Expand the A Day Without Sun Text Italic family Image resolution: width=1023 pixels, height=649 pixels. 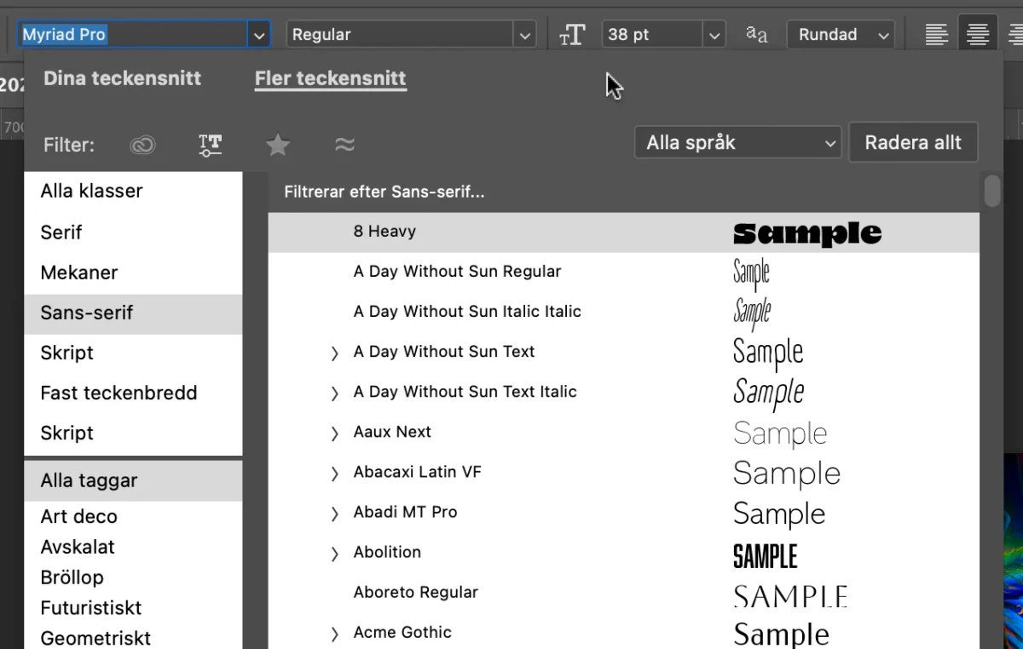(335, 393)
